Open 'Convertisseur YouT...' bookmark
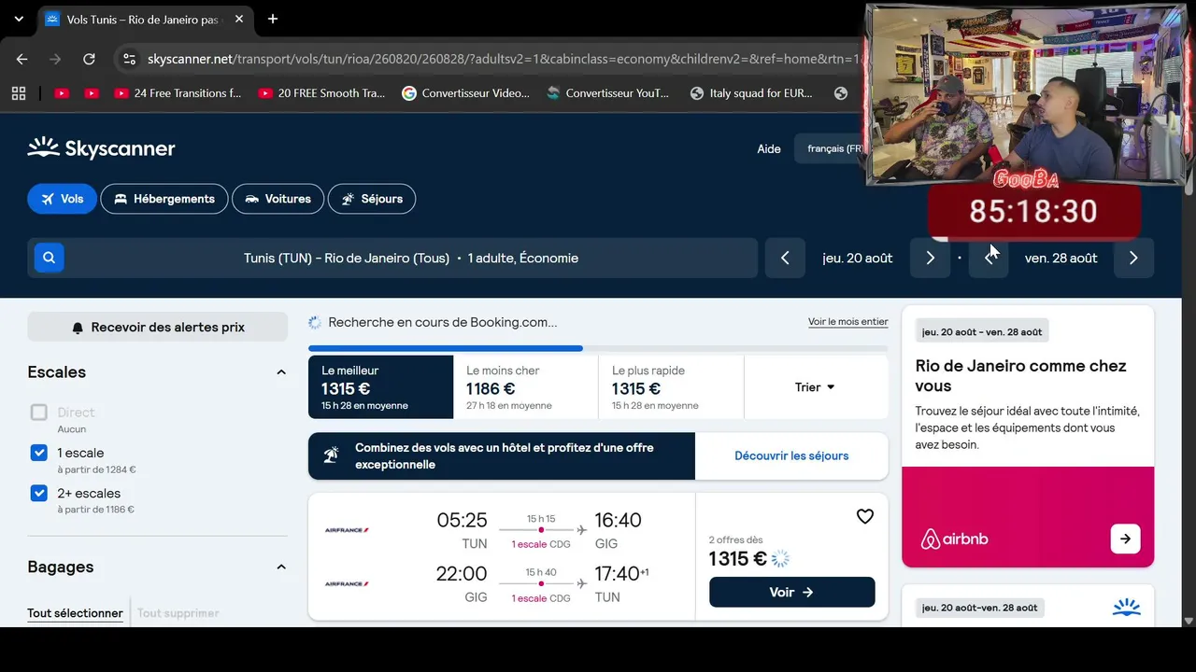The image size is (1196, 672). pyautogui.click(x=608, y=93)
